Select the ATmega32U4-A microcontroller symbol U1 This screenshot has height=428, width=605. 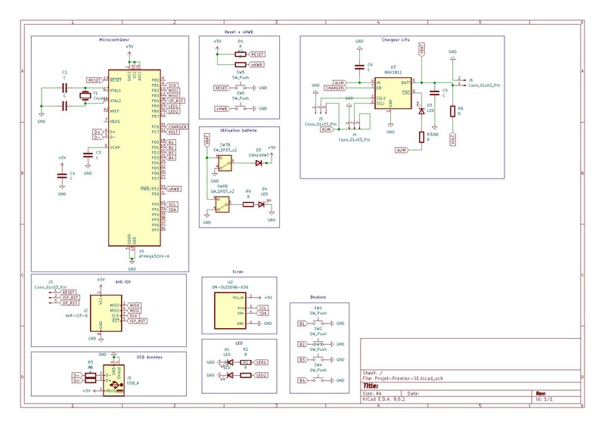click(x=135, y=158)
